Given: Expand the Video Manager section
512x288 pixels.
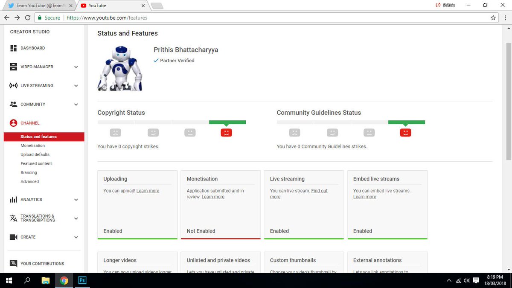Looking at the screenshot, I should click(x=76, y=67).
